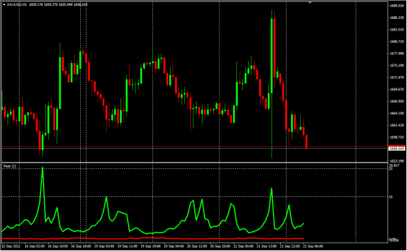Click the 1683.510 price scale label
407x251 pixels.
pyautogui.click(x=397, y=29)
